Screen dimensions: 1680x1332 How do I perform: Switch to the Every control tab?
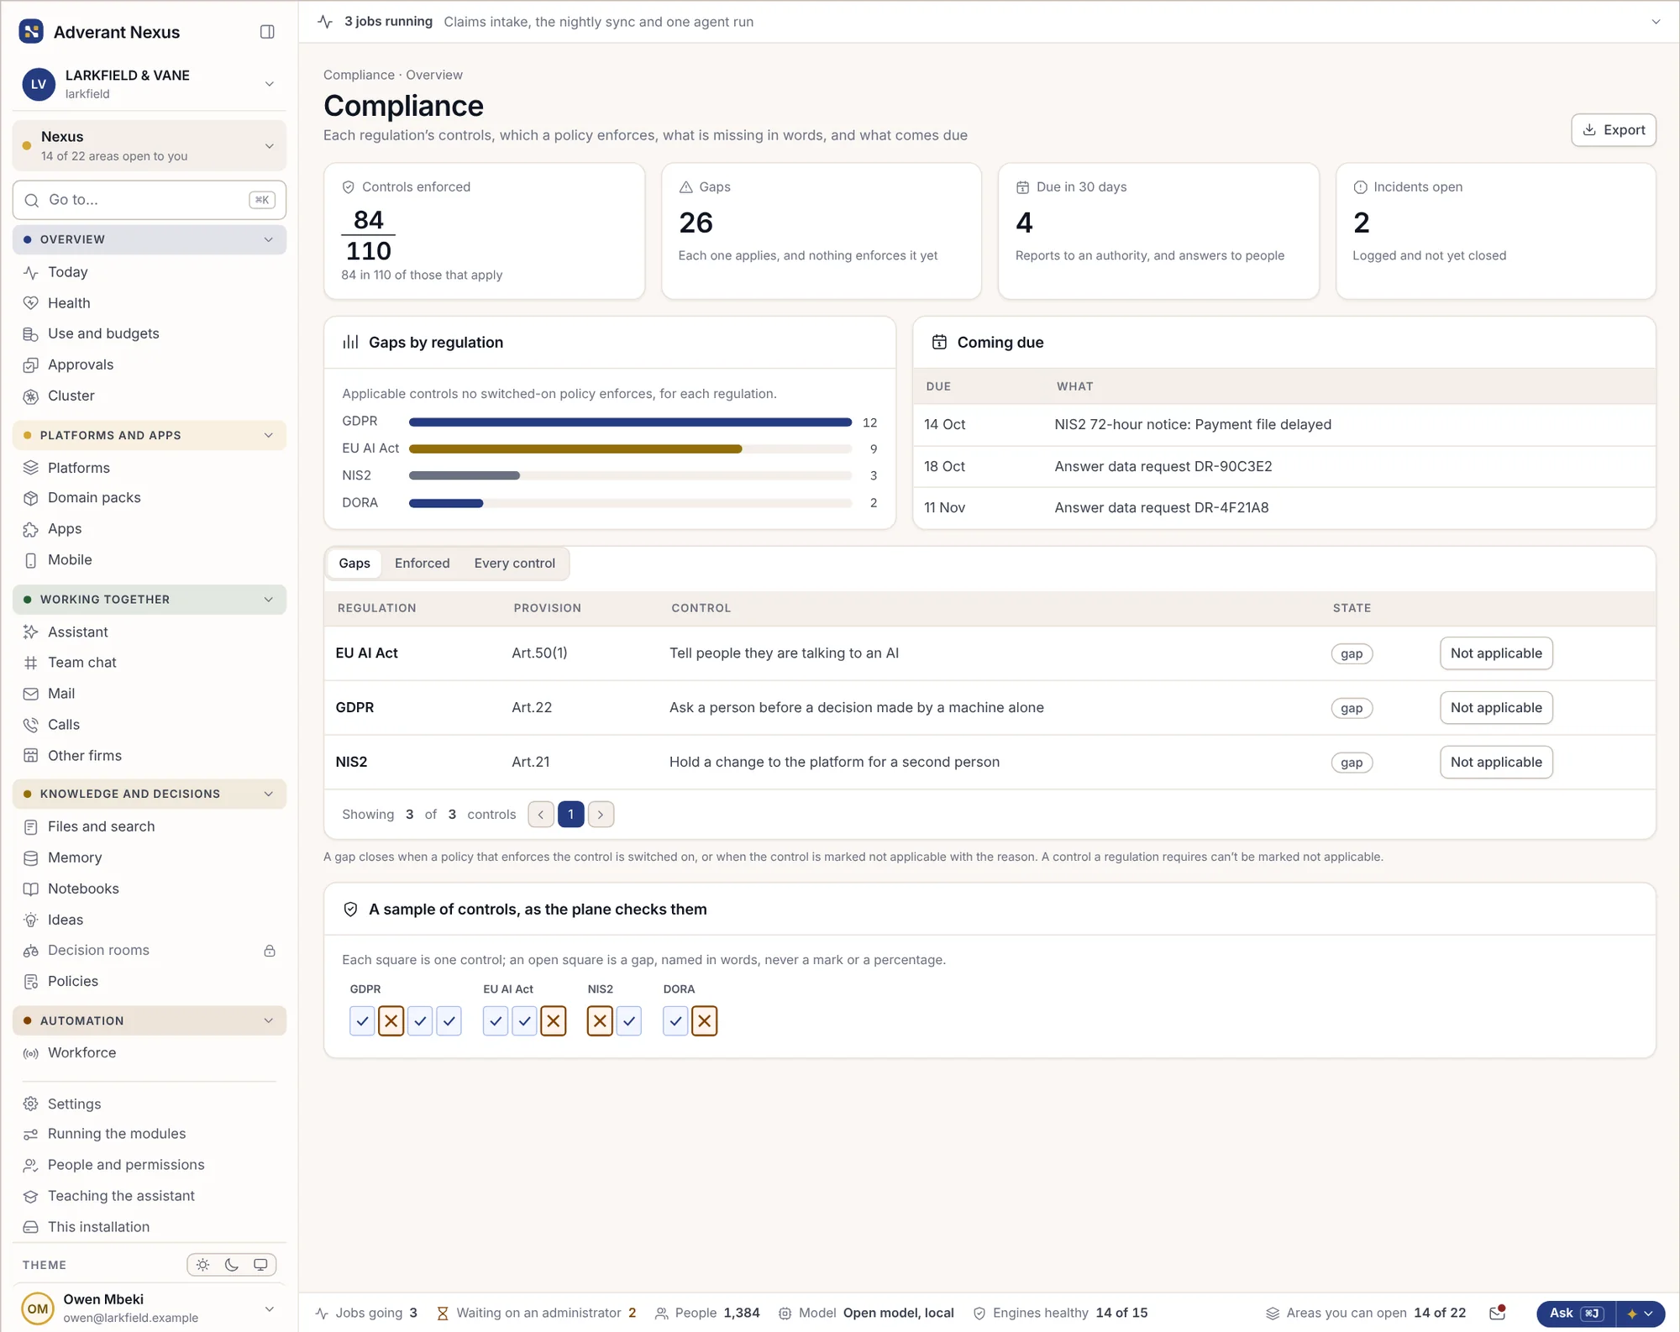(x=515, y=564)
